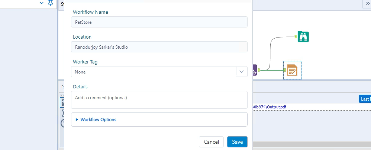Viewport: 371px width, 150px height.
Task: Click the double-chevron overflow button at top right
Action: coord(366,3)
